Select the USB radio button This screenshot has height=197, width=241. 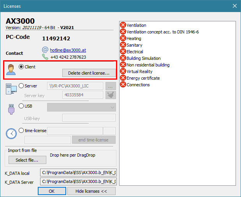coord(21,106)
